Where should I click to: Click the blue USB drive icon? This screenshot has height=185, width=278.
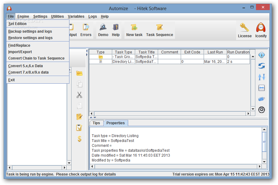261,99
